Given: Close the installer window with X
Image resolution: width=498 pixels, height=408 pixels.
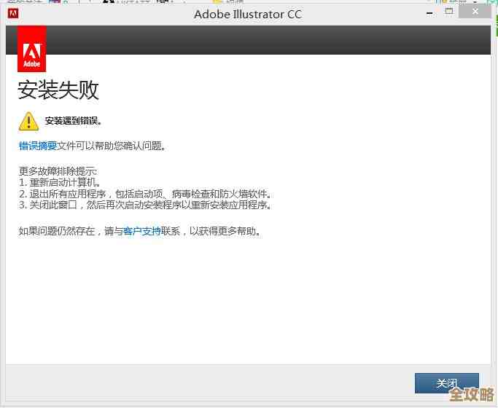Looking at the screenshot, I should tap(475, 12).
